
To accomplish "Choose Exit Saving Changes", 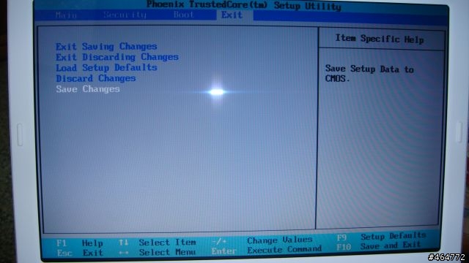I will point(106,47).
